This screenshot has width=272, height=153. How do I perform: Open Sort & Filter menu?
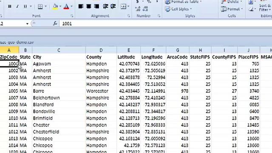[x=265, y=8]
